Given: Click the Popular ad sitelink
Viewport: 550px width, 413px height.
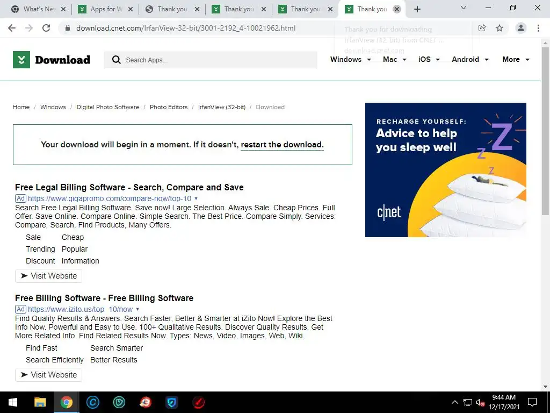Looking at the screenshot, I should tap(75, 250).
